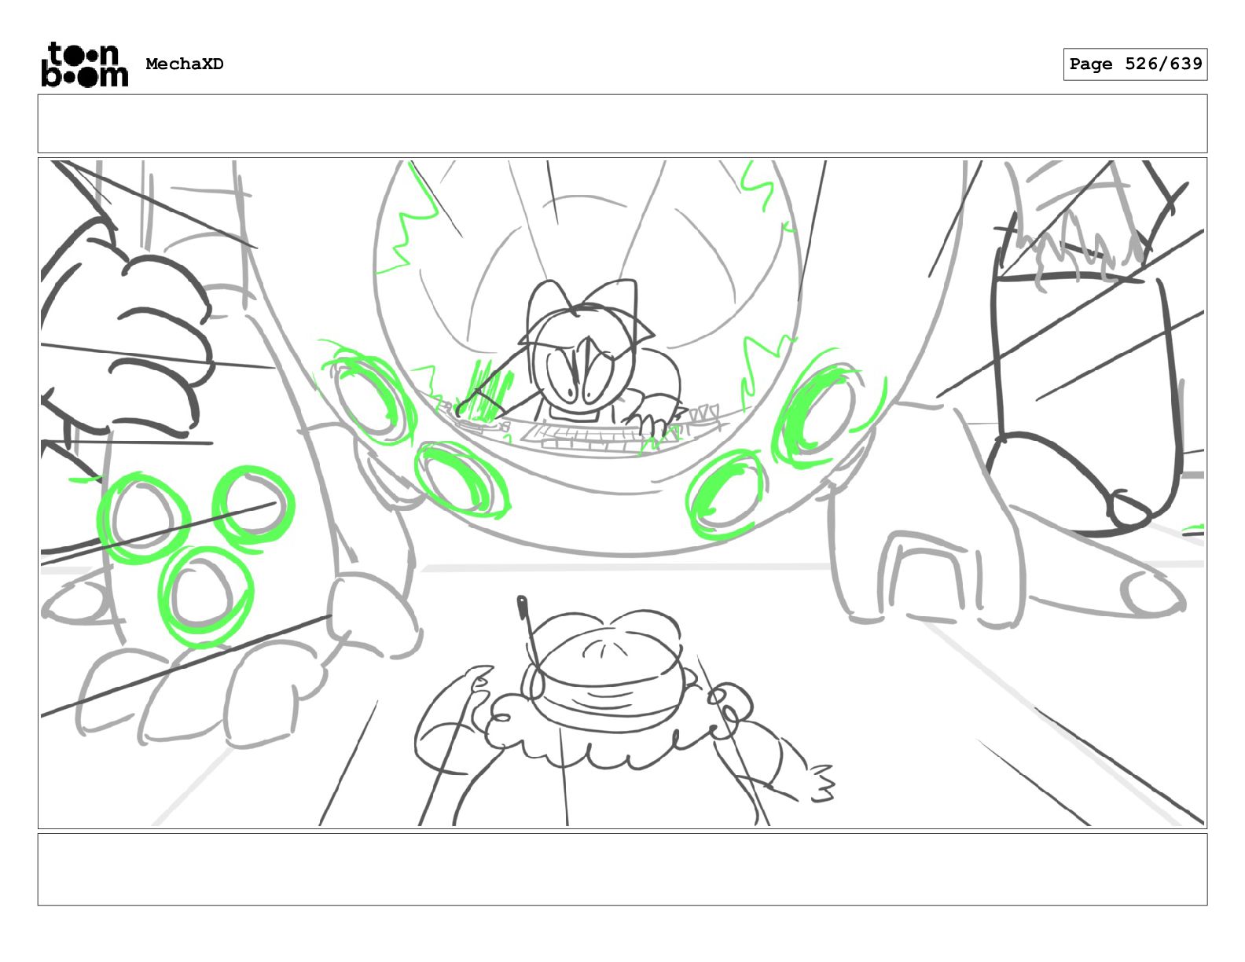Screen dimensions: 1245x962
Task: Click the Page 526/639 indicator
Action: pyautogui.click(x=1135, y=64)
